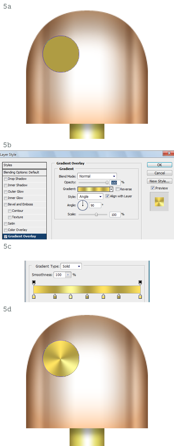Check the Texture option
Viewport: 174px width, 446px height.
point(10,217)
